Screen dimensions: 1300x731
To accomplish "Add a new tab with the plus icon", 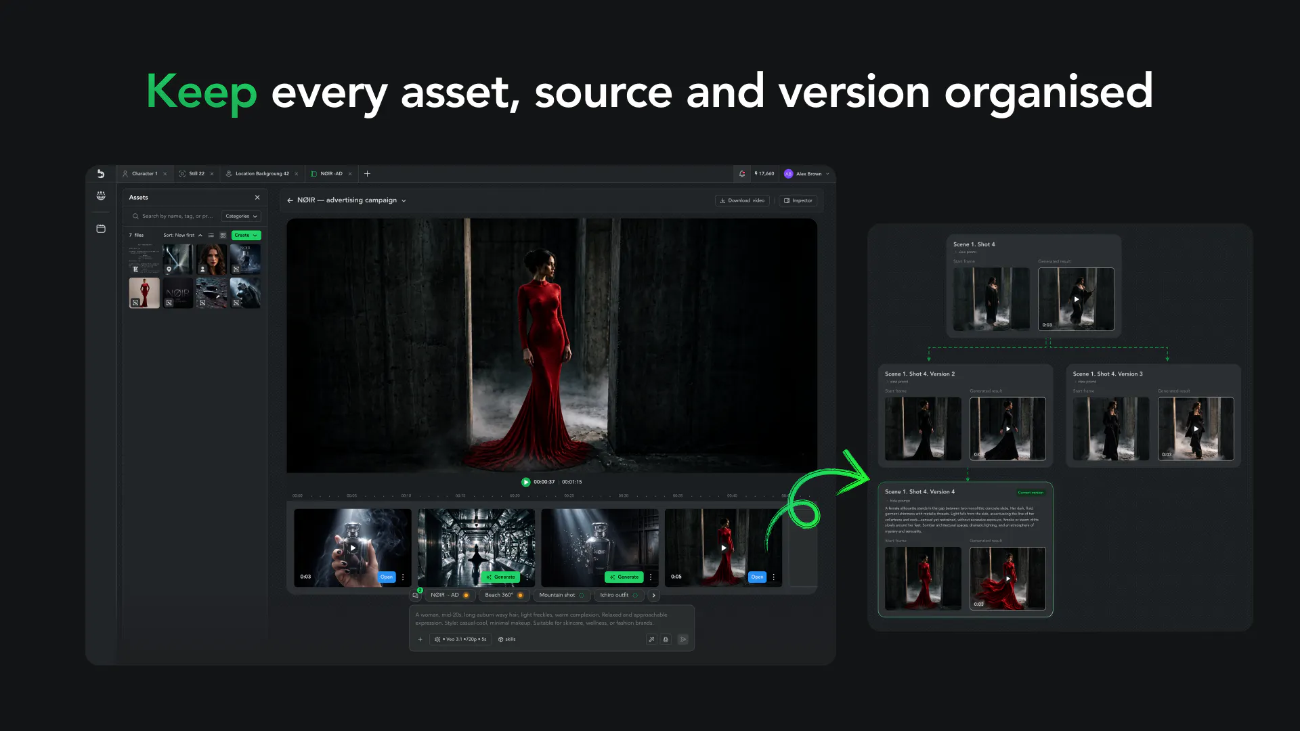I will tap(367, 174).
